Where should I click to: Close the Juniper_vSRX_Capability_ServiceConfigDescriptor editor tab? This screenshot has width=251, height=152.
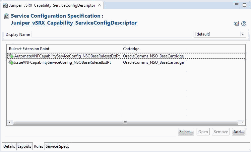pos(99,5)
